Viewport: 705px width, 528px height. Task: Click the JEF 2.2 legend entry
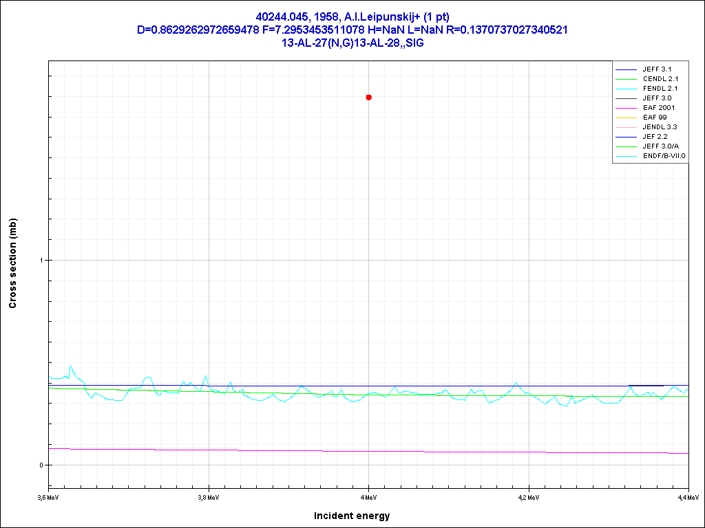[655, 137]
